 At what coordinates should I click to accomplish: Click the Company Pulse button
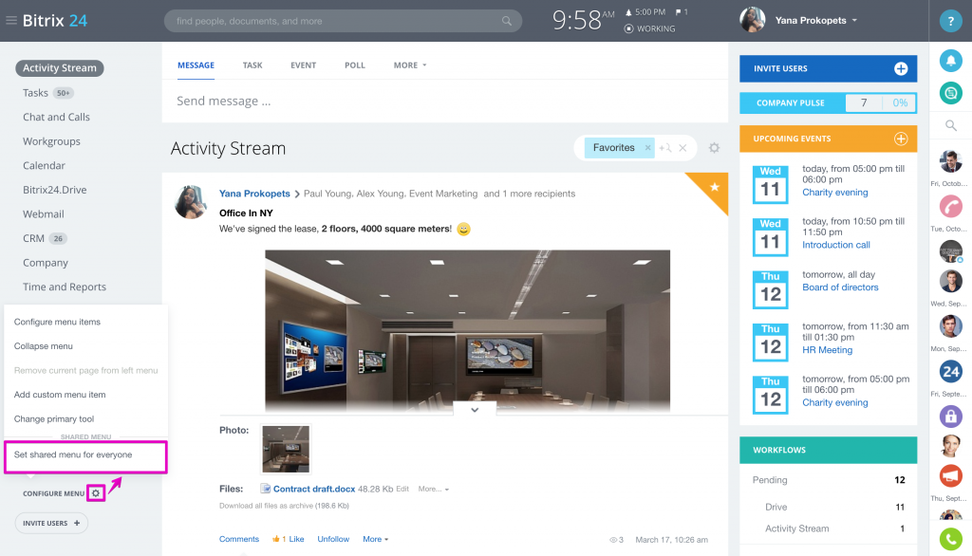828,102
